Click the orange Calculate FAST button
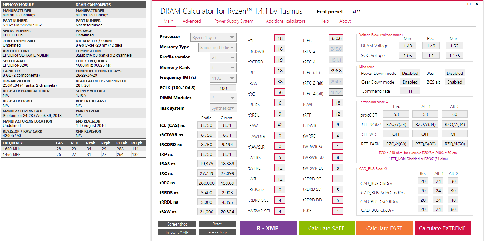The image size is (484, 241). click(384, 228)
